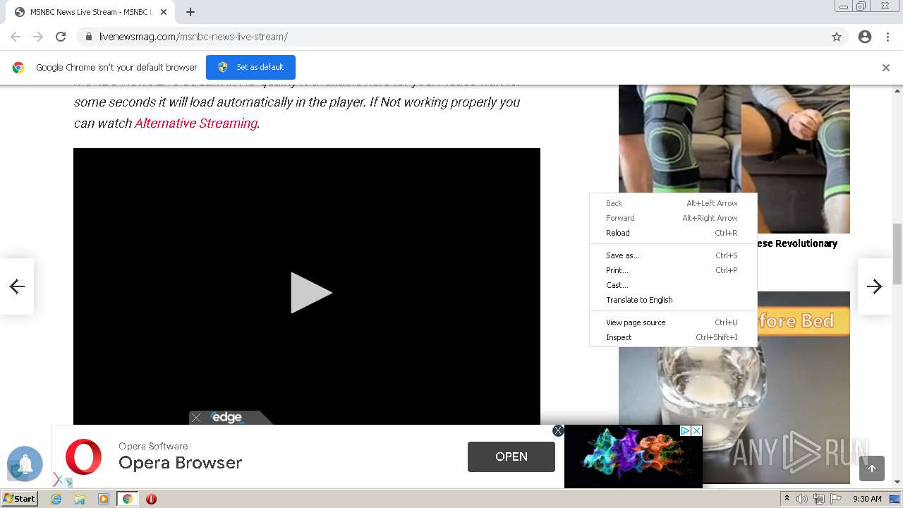Show hidden system tray icons
903x508 pixels.
tap(787, 499)
